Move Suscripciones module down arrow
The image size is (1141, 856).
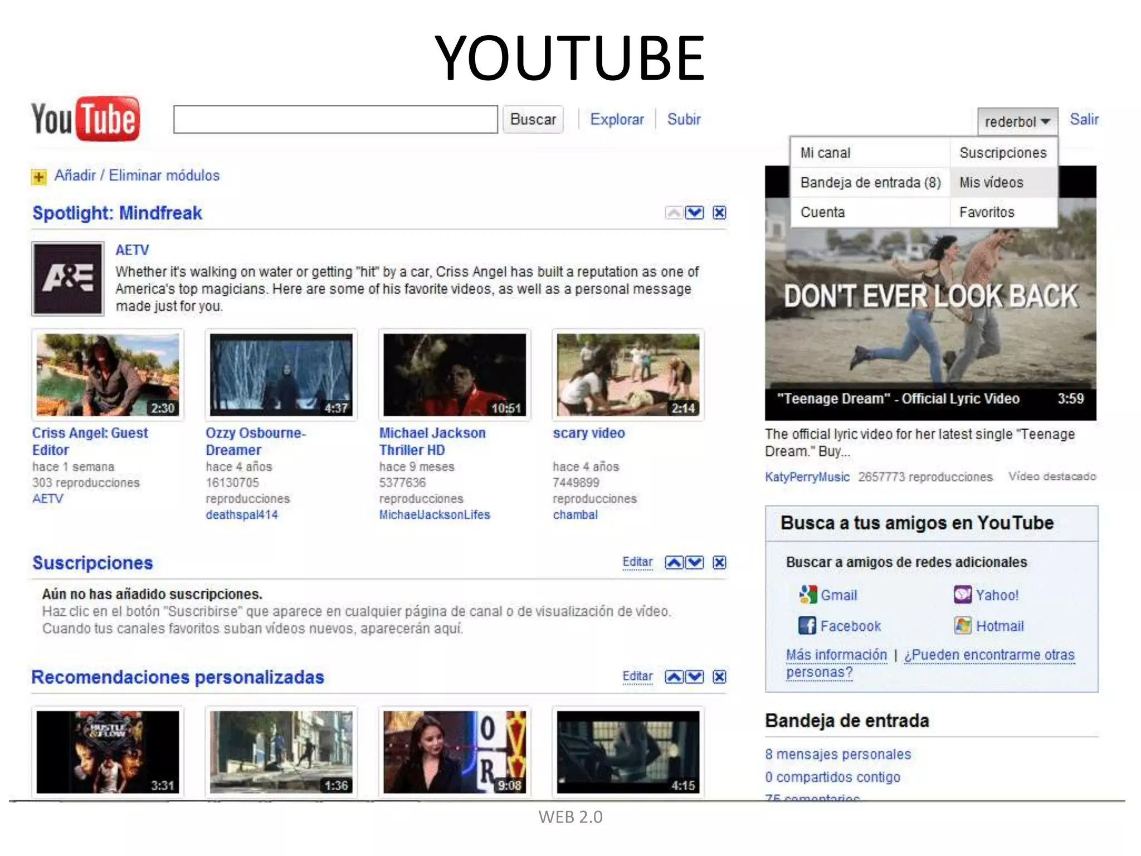[694, 562]
